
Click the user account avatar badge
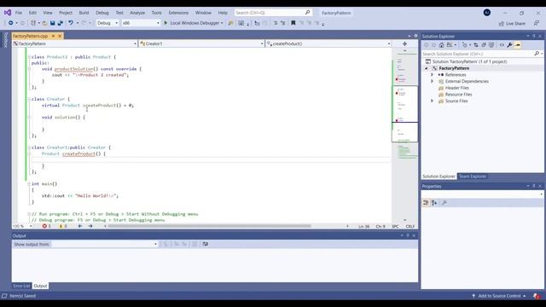(x=487, y=13)
